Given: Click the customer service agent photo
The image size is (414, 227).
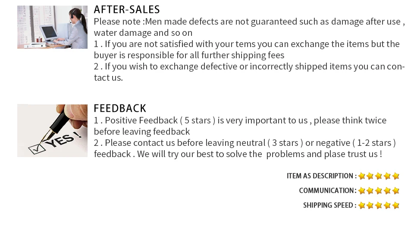Looking at the screenshot, I should coord(52,27).
